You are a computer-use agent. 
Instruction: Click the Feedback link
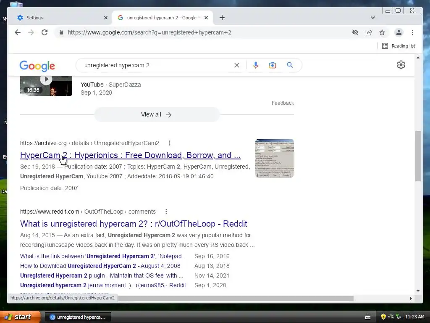coord(283,103)
